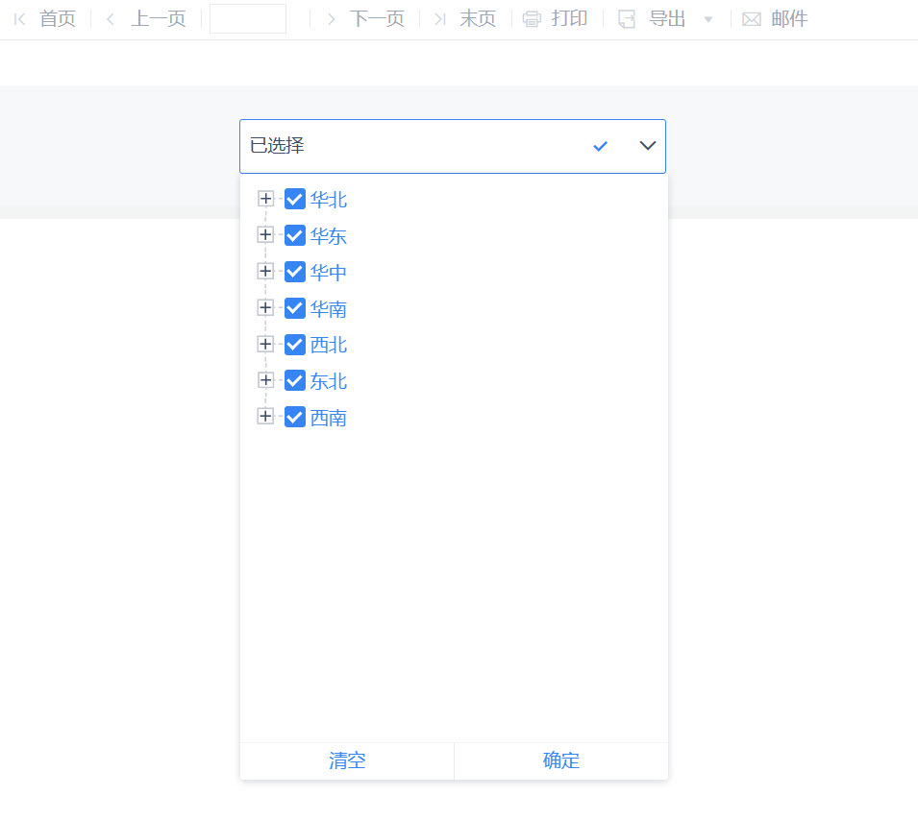Click the export document icon
The height and width of the screenshot is (820, 918).
coord(627,19)
